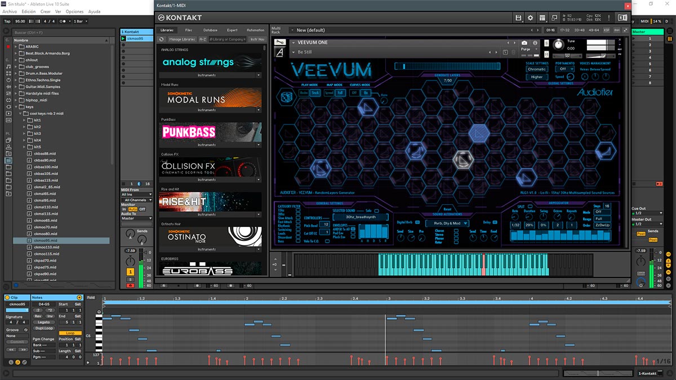Open the Rvrb, Dly & Mod dropdown
Viewport: 676px width, 380px height.
click(x=447, y=223)
